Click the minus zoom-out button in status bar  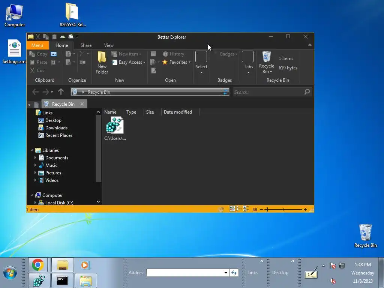261,210
